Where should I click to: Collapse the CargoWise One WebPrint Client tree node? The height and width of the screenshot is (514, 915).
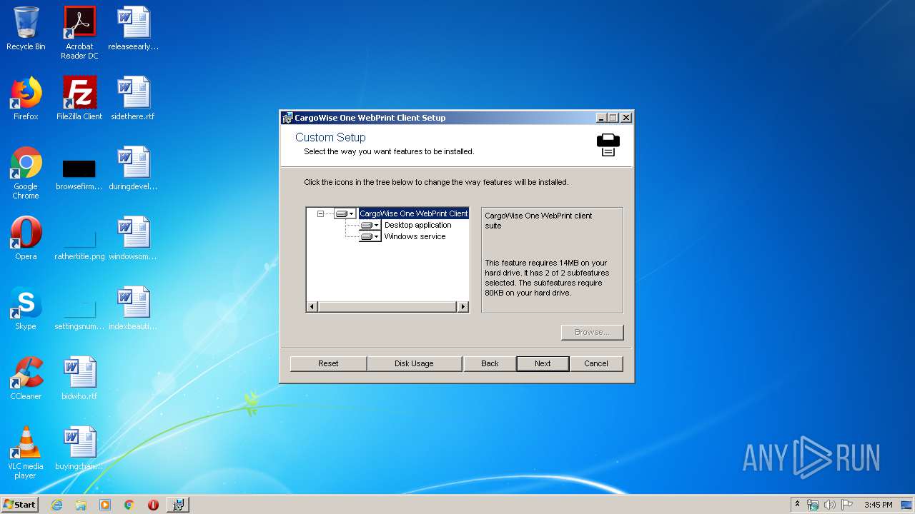321,213
